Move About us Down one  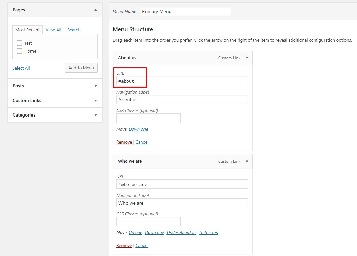138,129
